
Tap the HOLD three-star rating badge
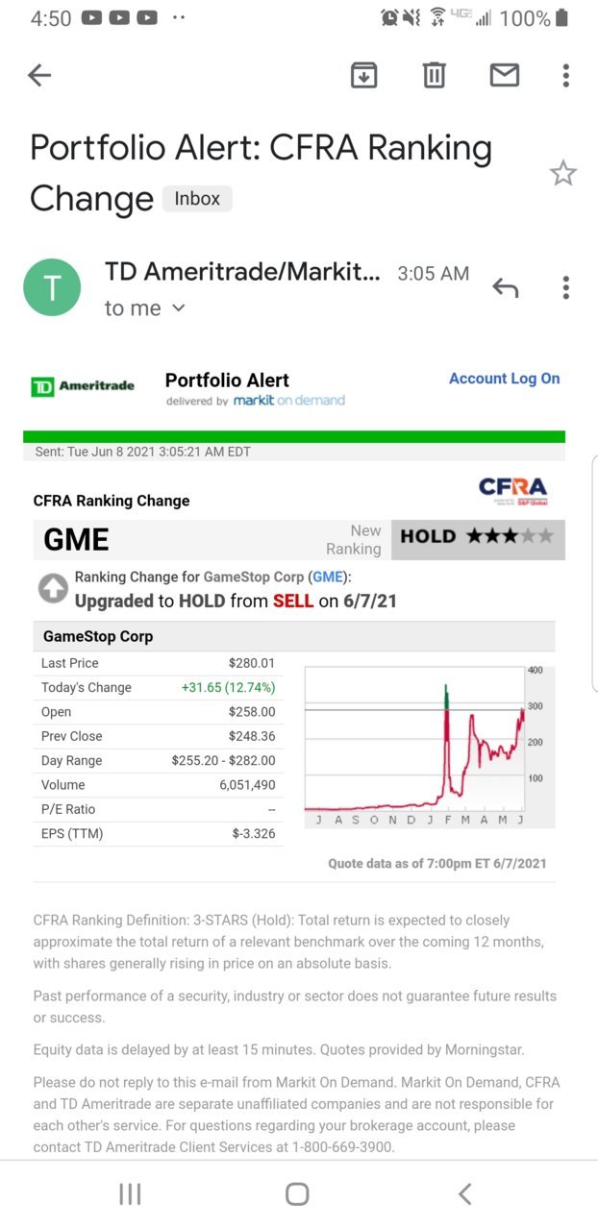(x=477, y=537)
